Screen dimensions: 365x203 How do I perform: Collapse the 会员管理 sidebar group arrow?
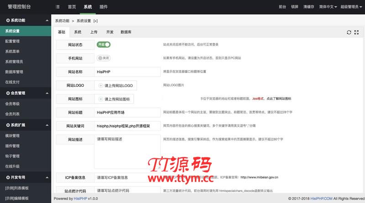[x=47, y=93]
